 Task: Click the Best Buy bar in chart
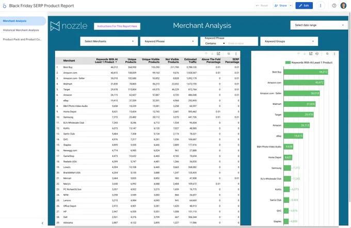306,72
